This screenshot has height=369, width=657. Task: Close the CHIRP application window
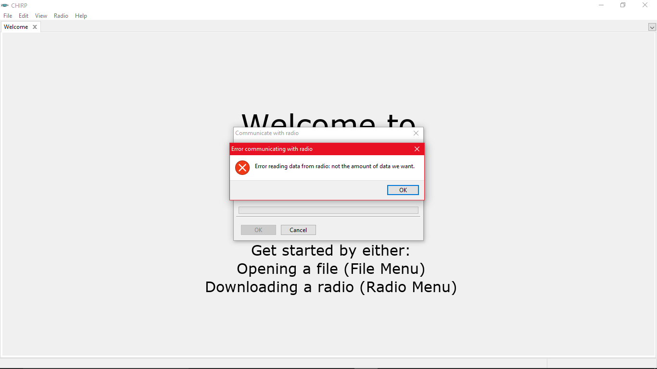click(645, 5)
